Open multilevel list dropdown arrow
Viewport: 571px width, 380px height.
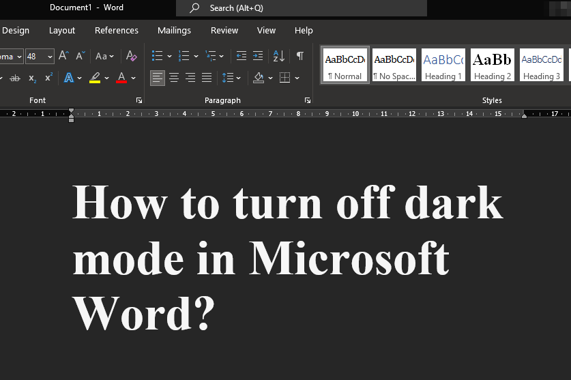tap(222, 56)
